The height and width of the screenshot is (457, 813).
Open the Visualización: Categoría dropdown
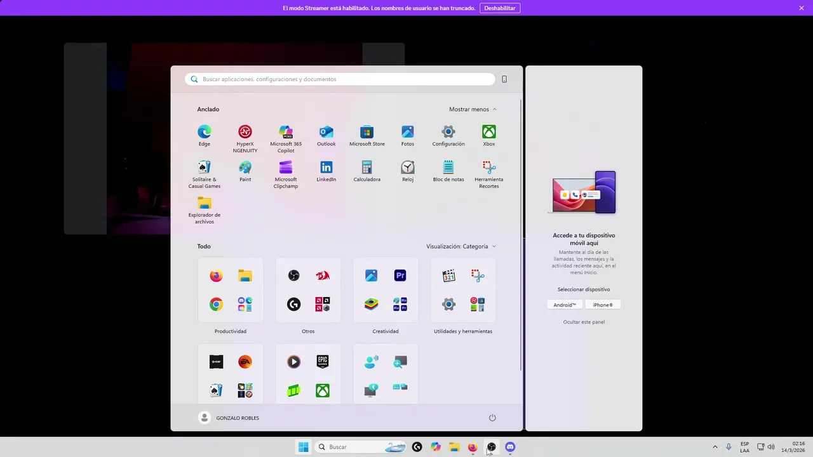(461, 246)
